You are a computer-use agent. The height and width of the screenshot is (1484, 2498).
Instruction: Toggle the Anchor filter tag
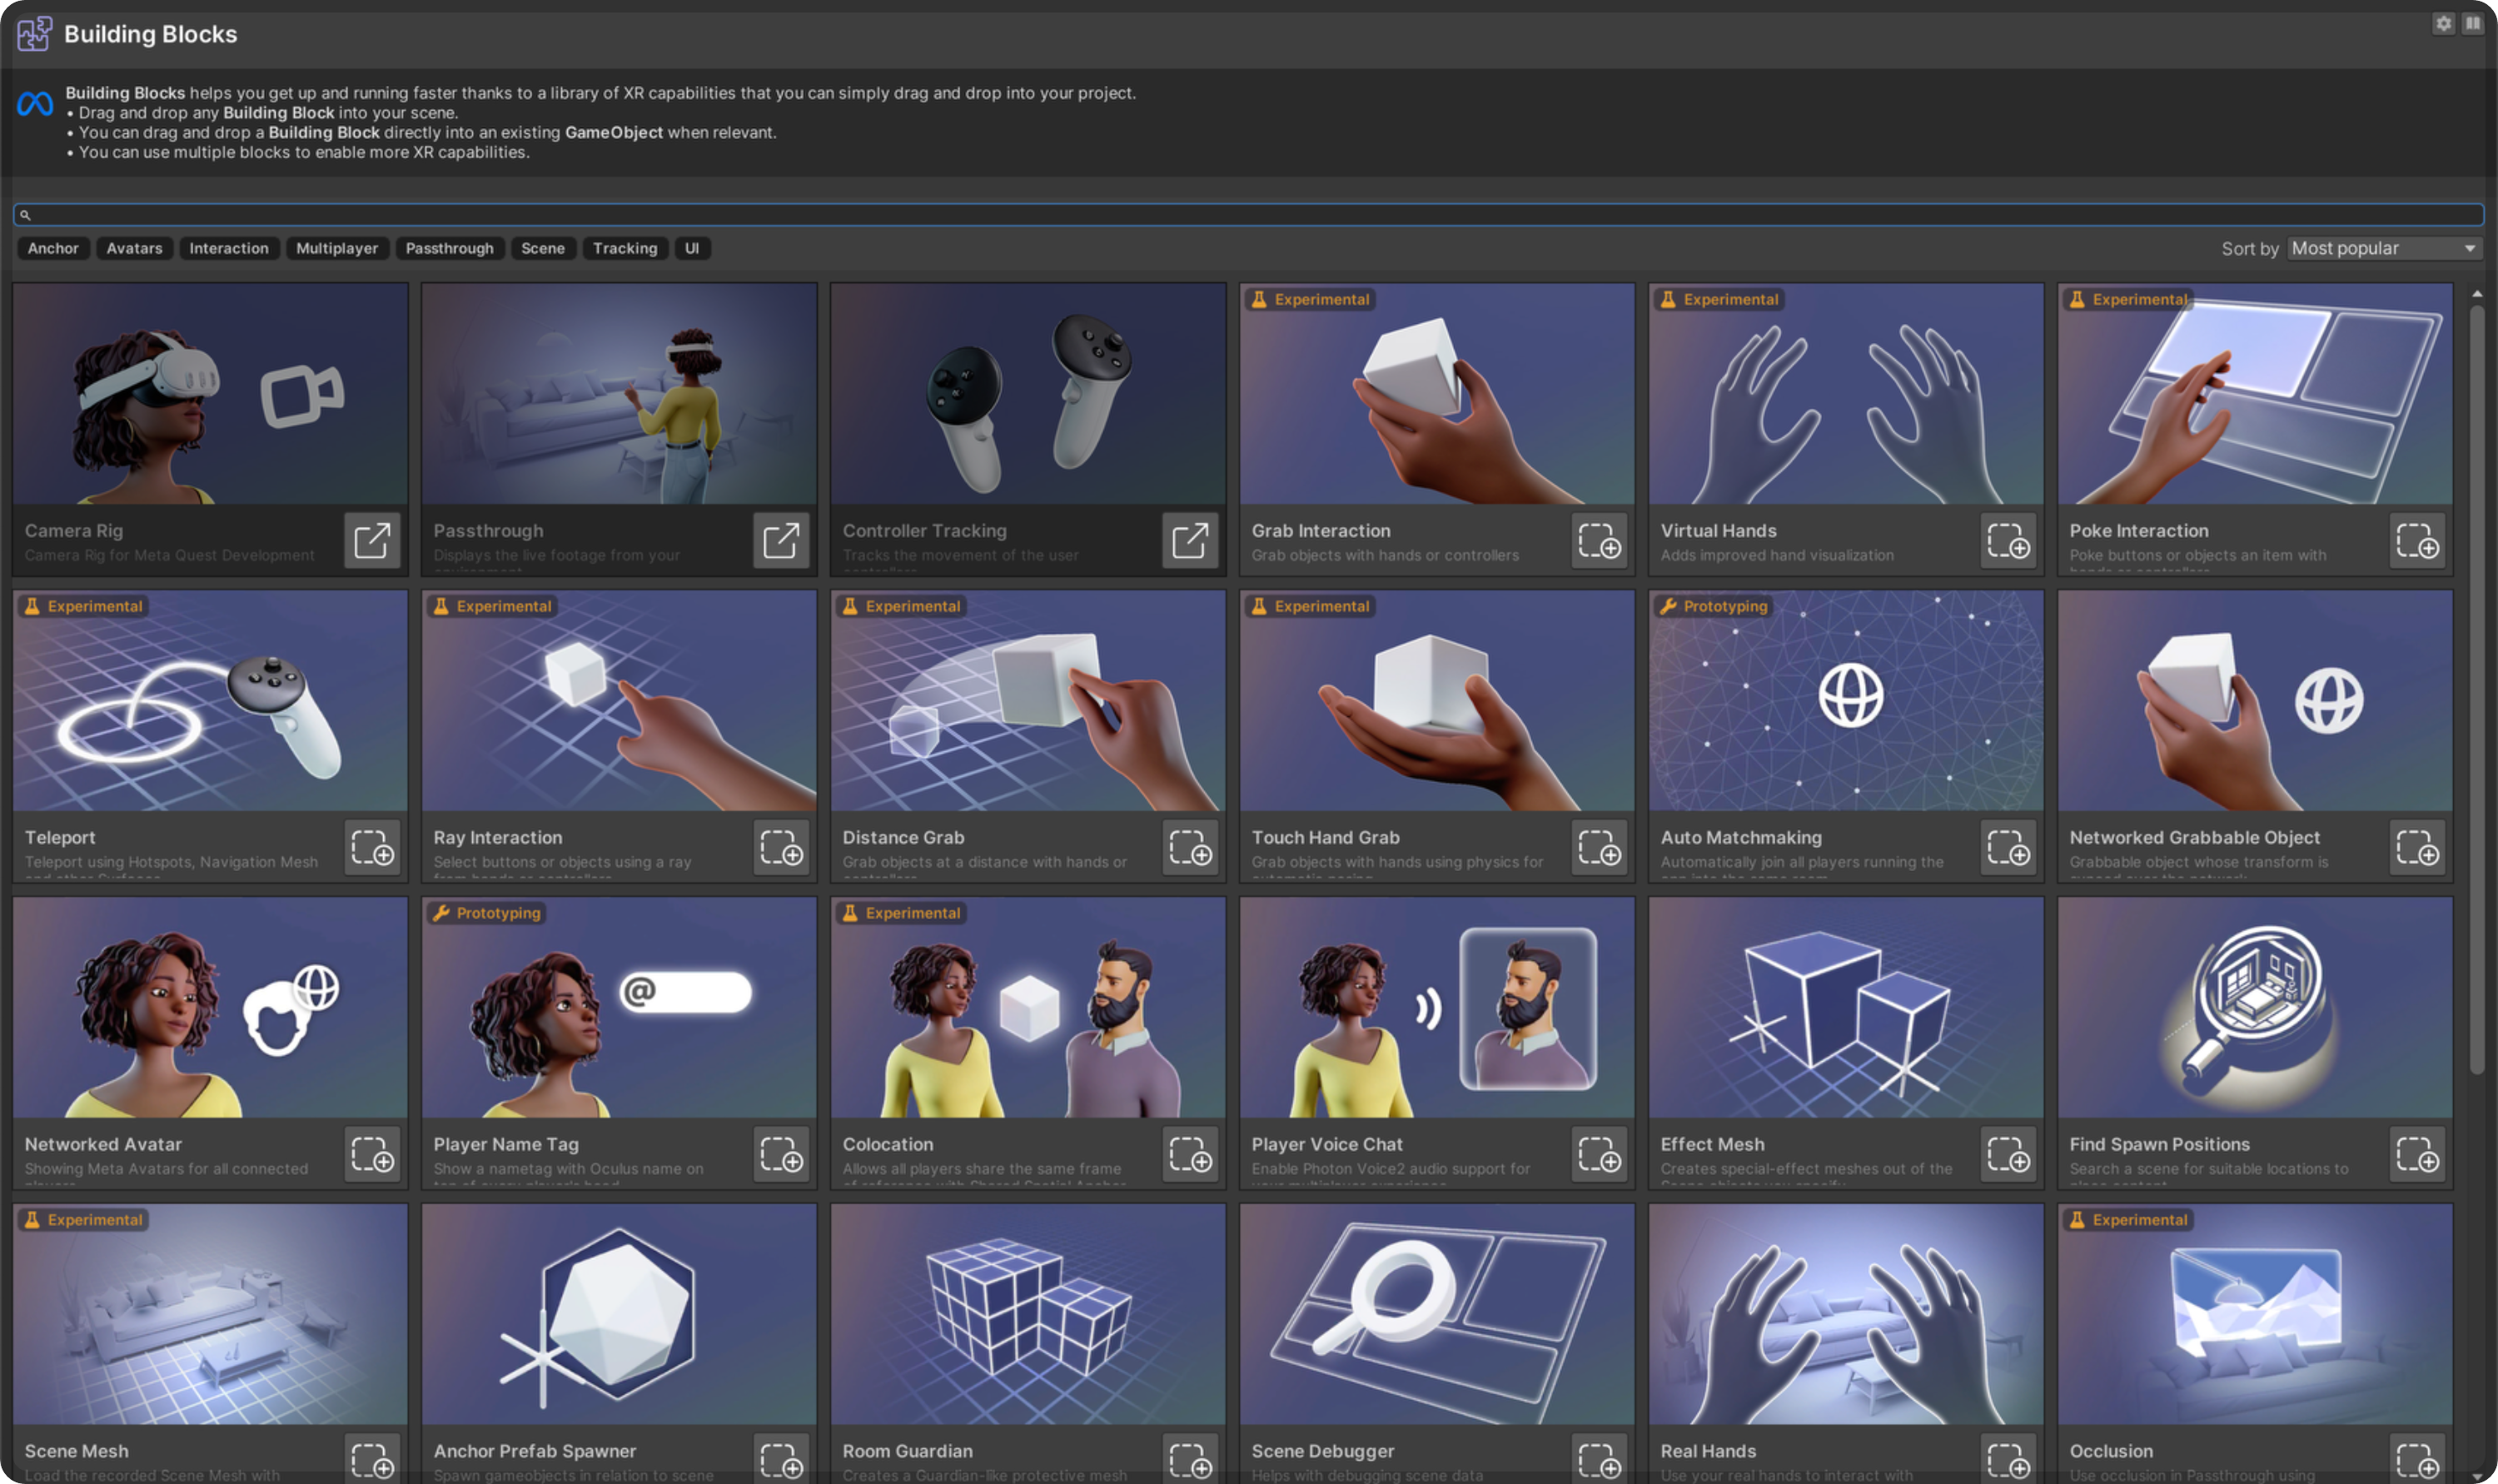[x=53, y=248]
